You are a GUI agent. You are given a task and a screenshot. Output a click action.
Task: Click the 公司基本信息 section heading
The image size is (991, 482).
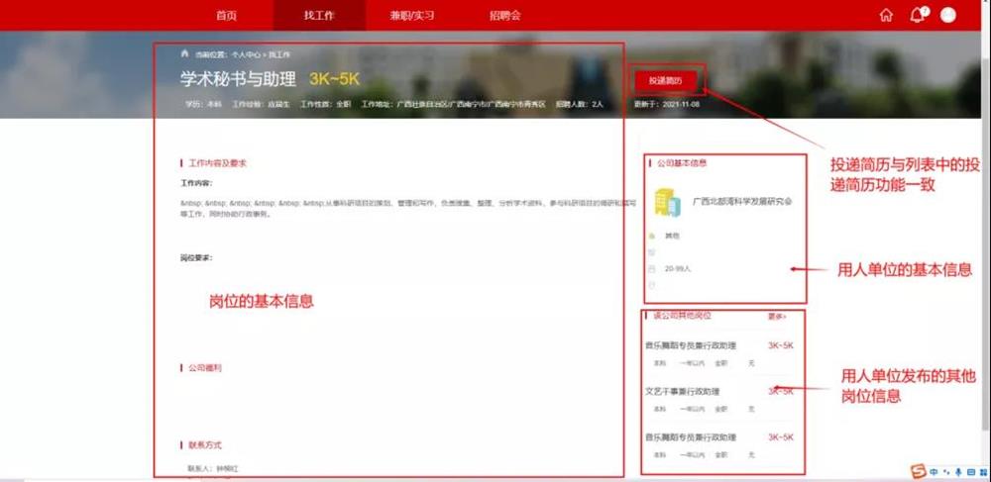(x=682, y=162)
